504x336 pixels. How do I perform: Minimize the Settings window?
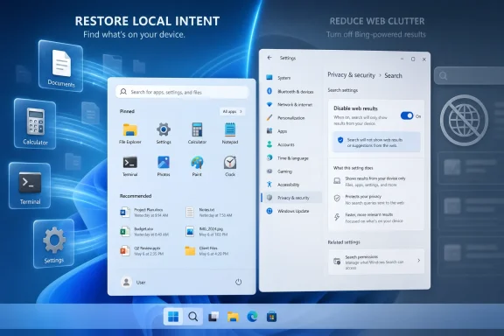[402, 59]
